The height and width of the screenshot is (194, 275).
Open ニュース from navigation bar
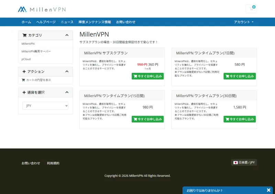(x=67, y=22)
